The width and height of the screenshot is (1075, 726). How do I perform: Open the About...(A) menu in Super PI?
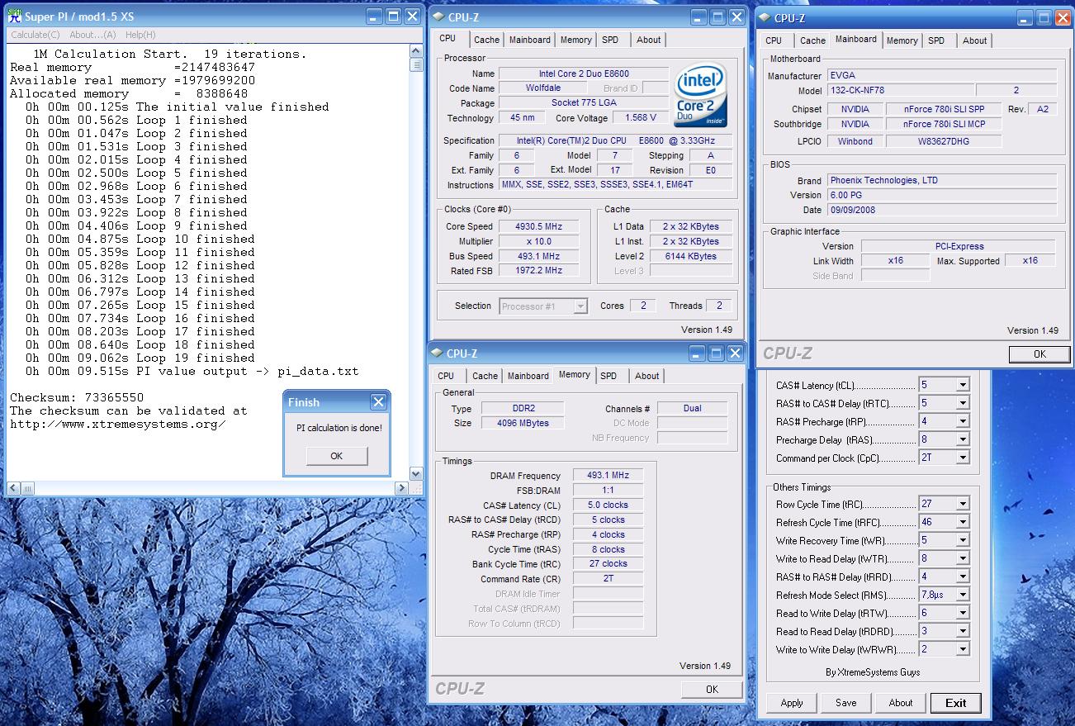tap(92, 35)
